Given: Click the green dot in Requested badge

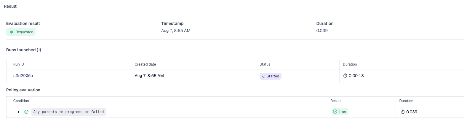Looking at the screenshot, I should click(12, 32).
